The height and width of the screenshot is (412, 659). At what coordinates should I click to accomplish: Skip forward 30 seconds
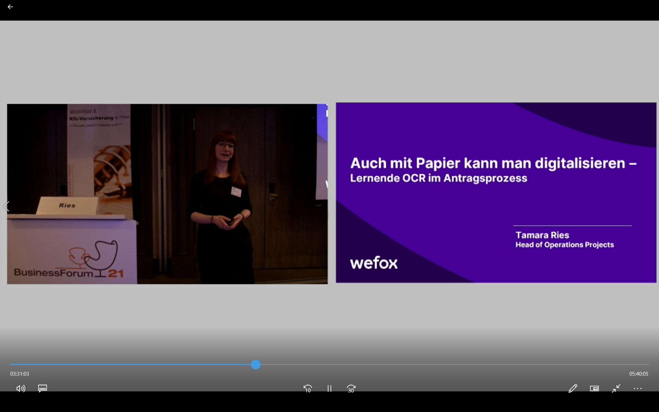pos(351,388)
